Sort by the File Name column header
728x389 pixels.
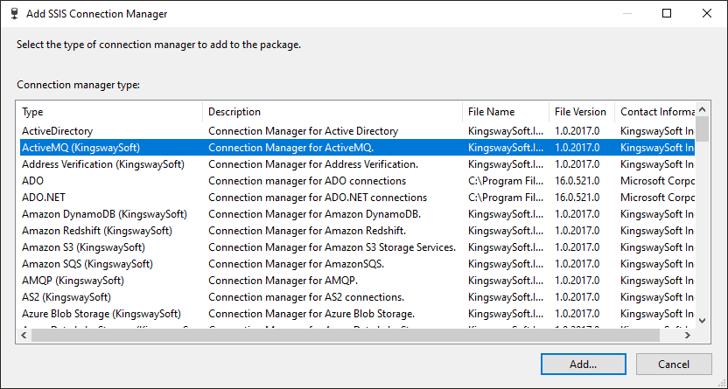506,112
